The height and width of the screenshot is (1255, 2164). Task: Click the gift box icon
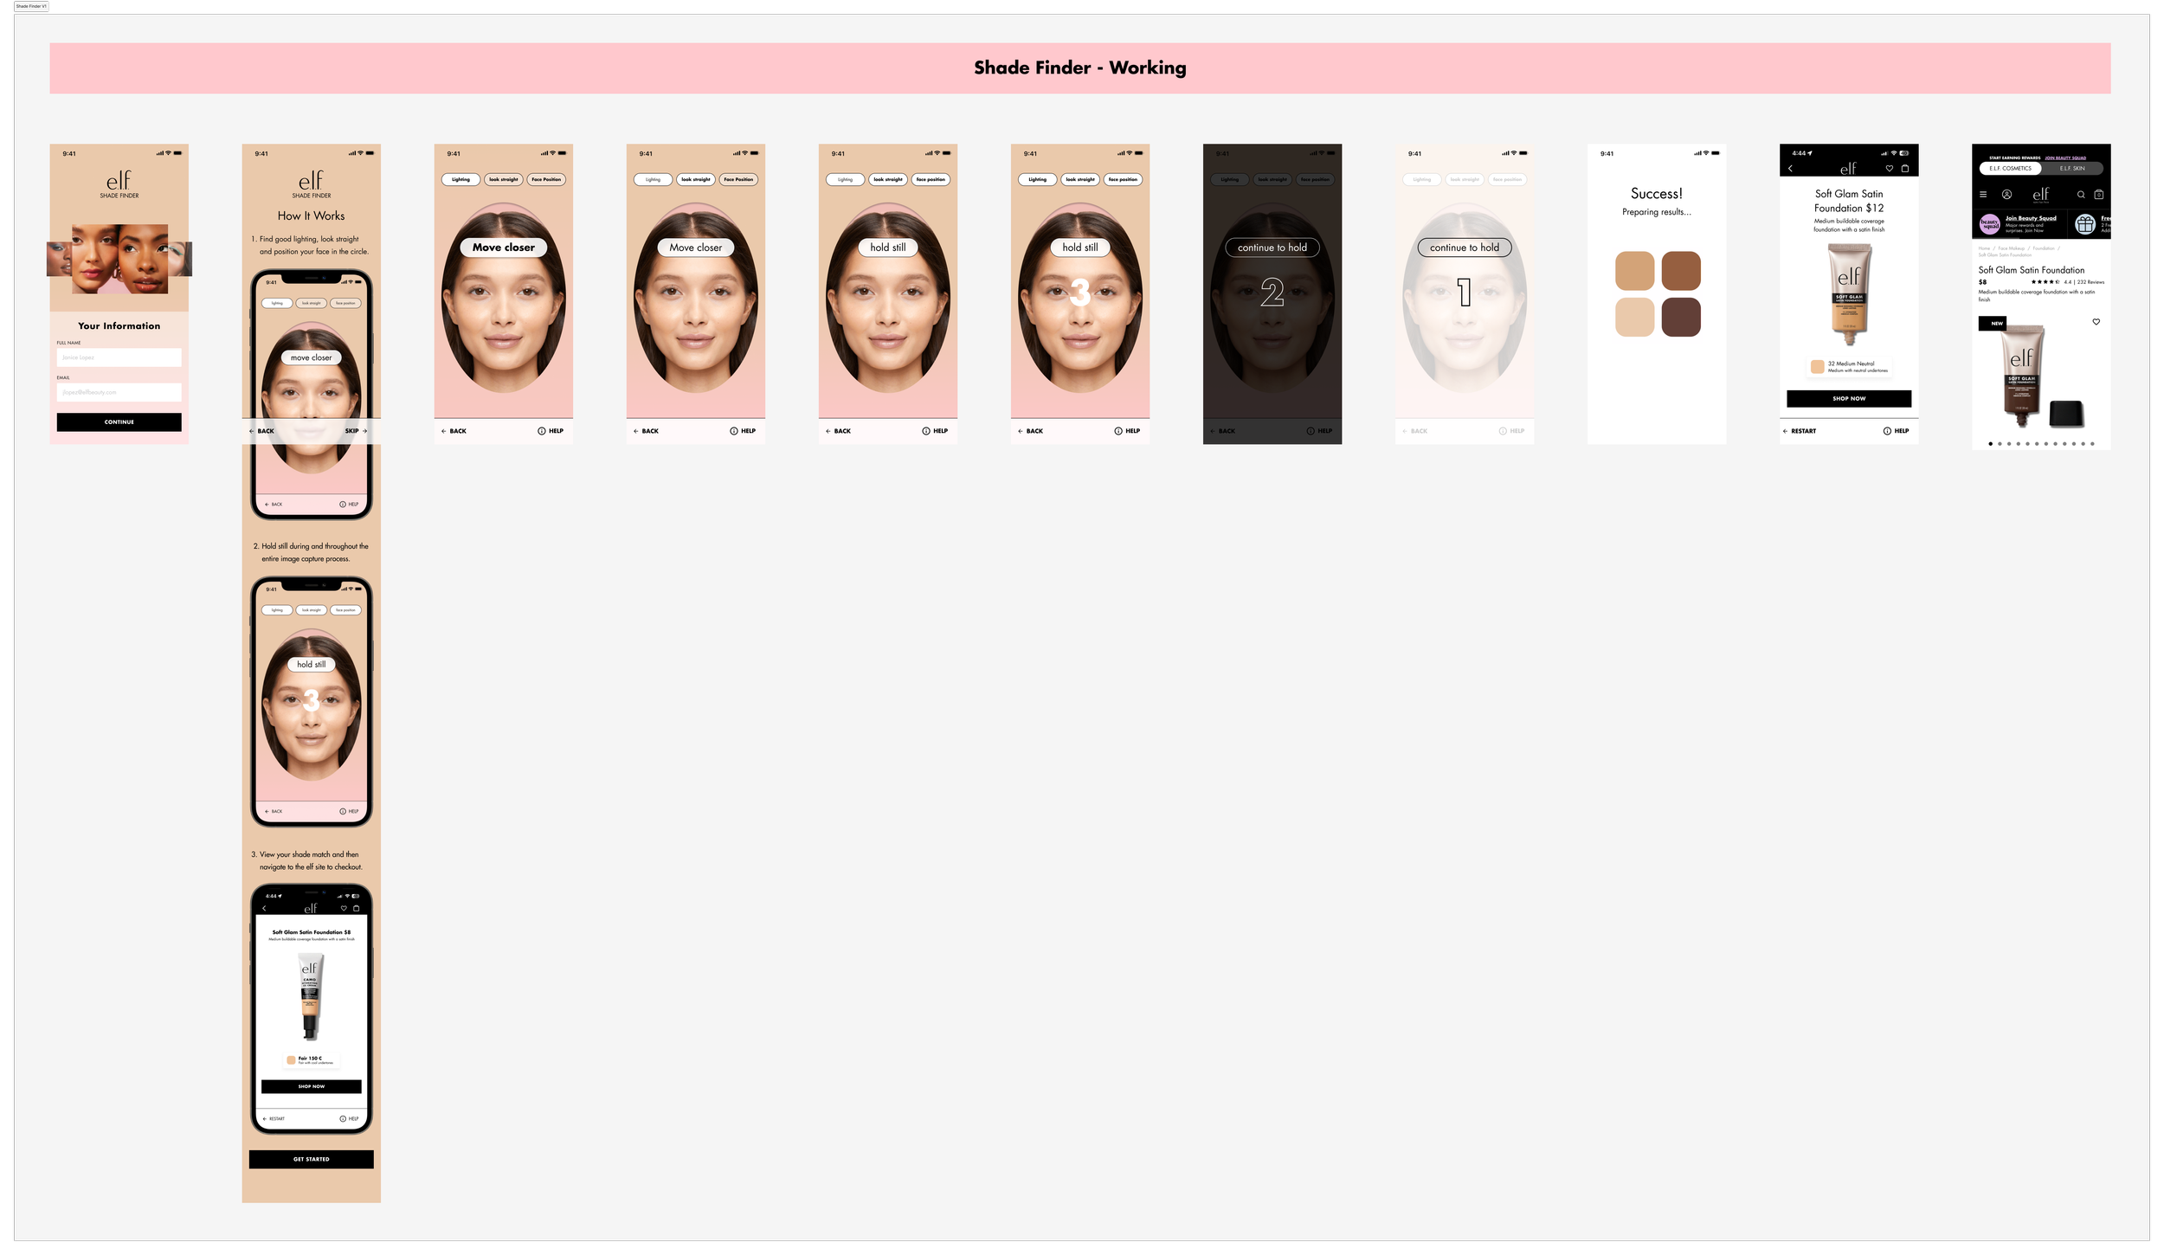pyautogui.click(x=2085, y=225)
